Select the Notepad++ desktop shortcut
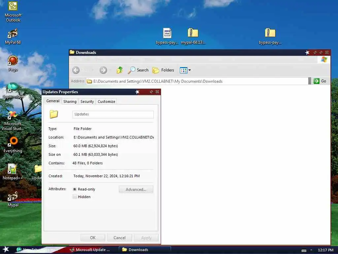Viewport: 338px width, 254px height. [x=13, y=172]
